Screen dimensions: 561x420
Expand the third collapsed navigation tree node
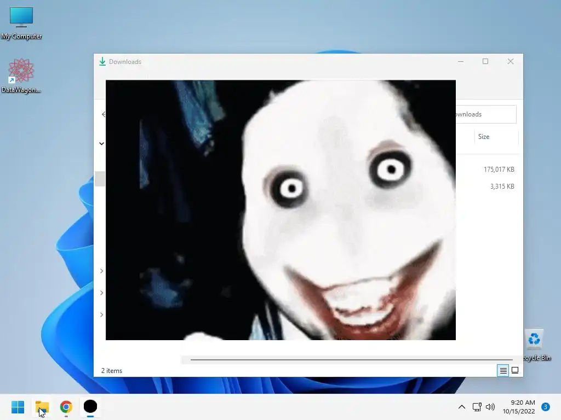pyautogui.click(x=101, y=314)
